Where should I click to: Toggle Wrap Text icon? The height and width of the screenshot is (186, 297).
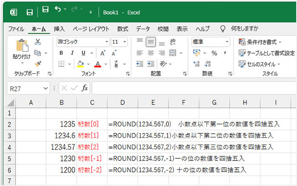point(173,42)
